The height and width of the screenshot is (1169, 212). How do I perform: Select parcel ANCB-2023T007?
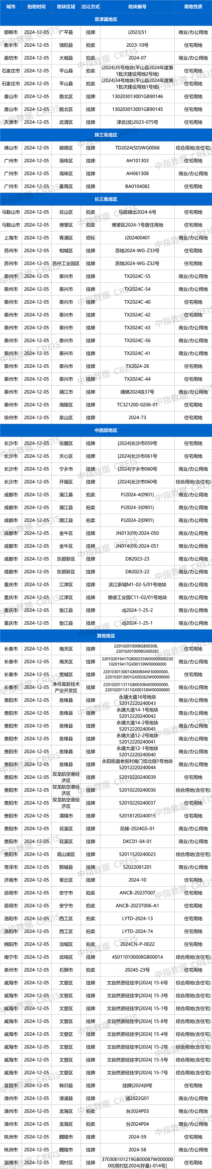pos(137,893)
